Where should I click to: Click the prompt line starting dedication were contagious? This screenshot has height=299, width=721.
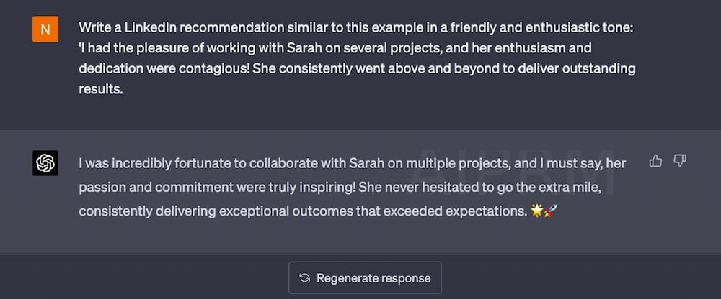click(x=357, y=69)
